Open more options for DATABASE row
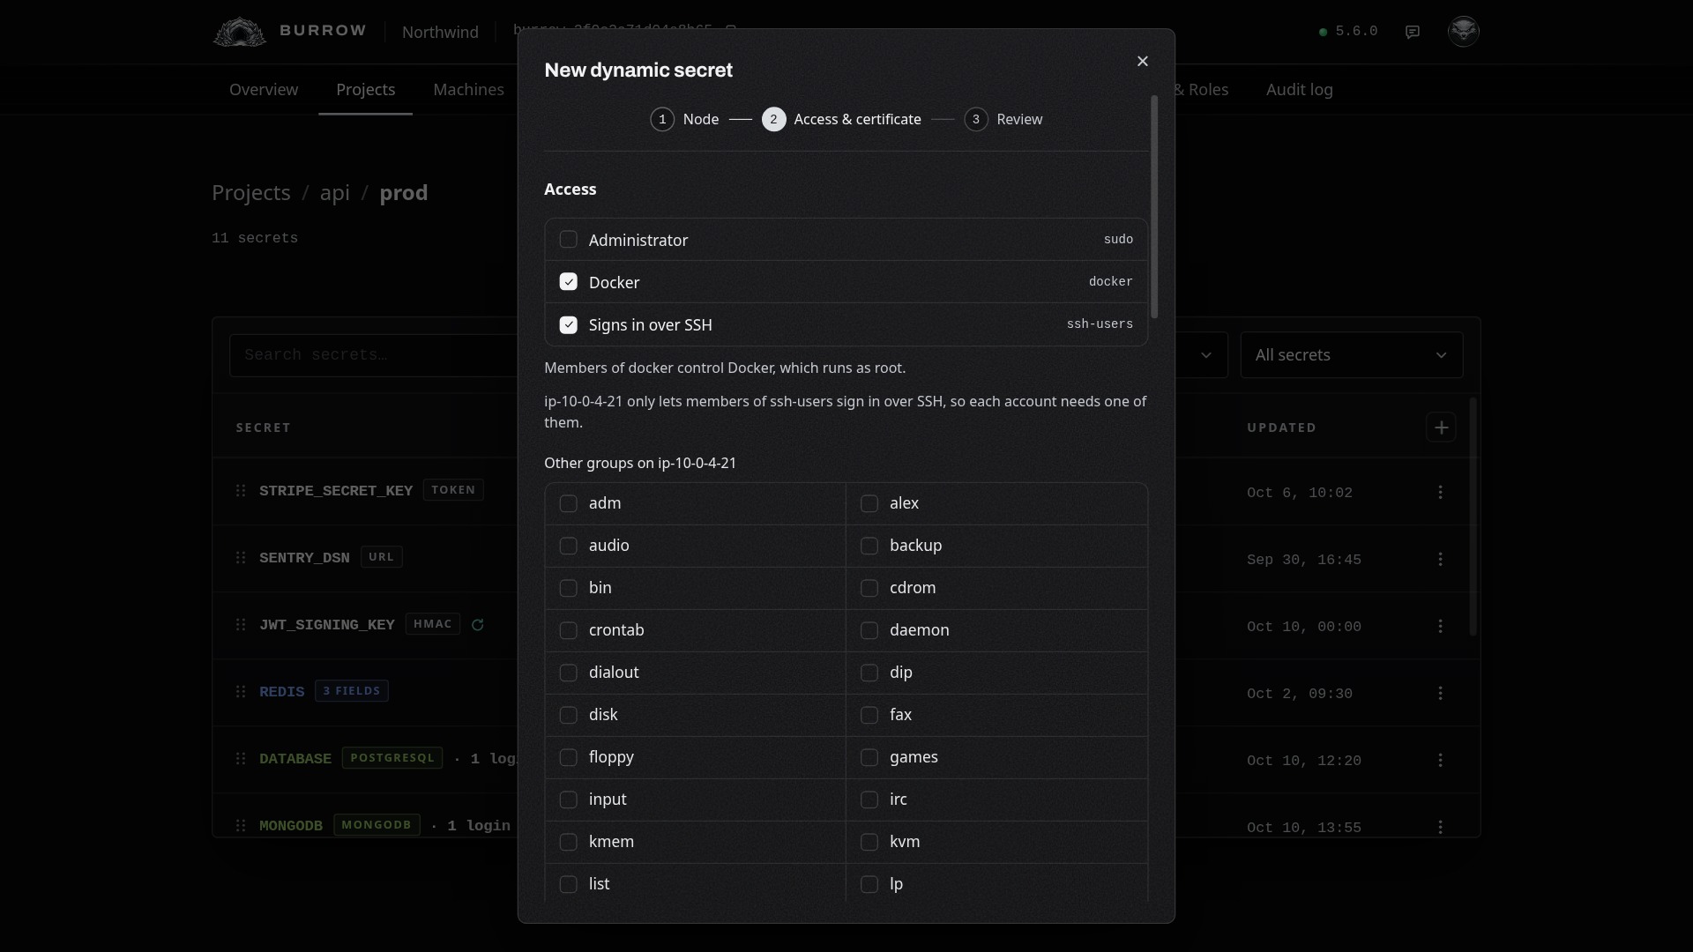1693x952 pixels. (1441, 760)
